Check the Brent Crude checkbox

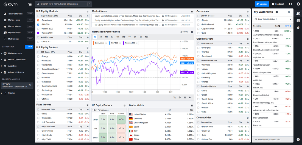(198, 126)
